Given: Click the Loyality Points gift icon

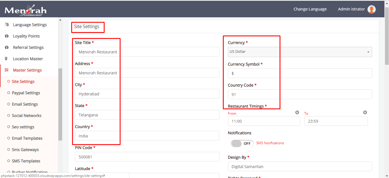Looking at the screenshot, I should pyautogui.click(x=7, y=36).
